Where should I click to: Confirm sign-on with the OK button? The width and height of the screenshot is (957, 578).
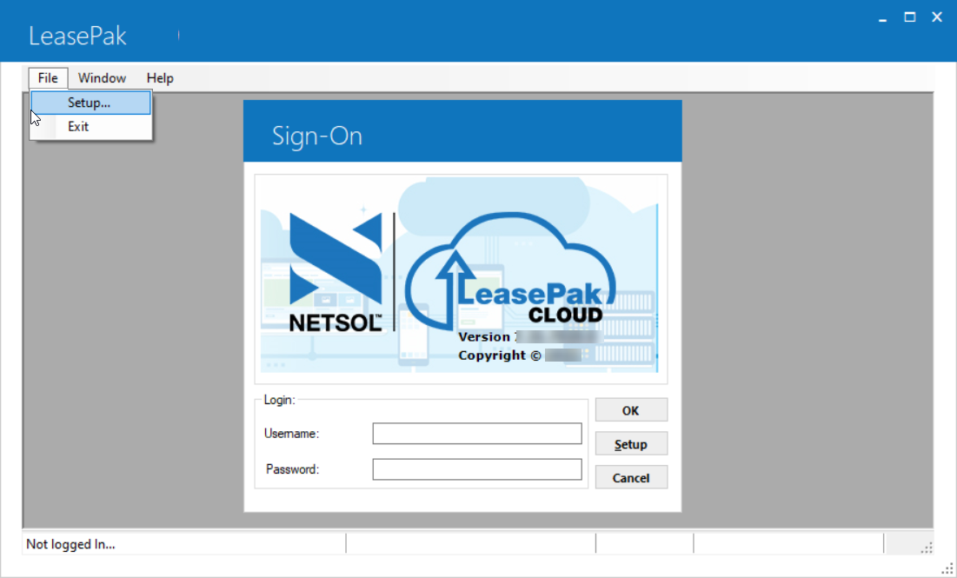coord(631,410)
